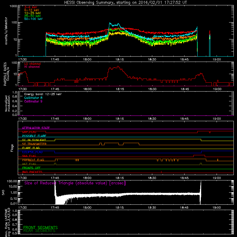Screen dimensions: 237x237
Task: Click the 19:00 tick label under SAS plot
Action: tap(217, 208)
